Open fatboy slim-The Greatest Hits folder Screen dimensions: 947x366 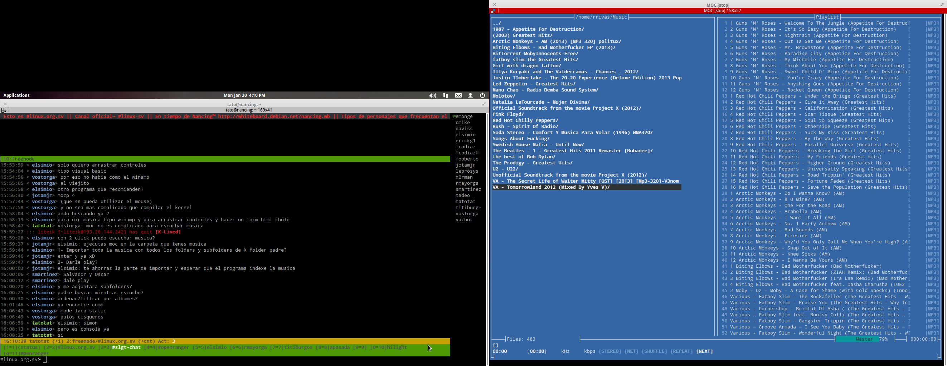535,59
